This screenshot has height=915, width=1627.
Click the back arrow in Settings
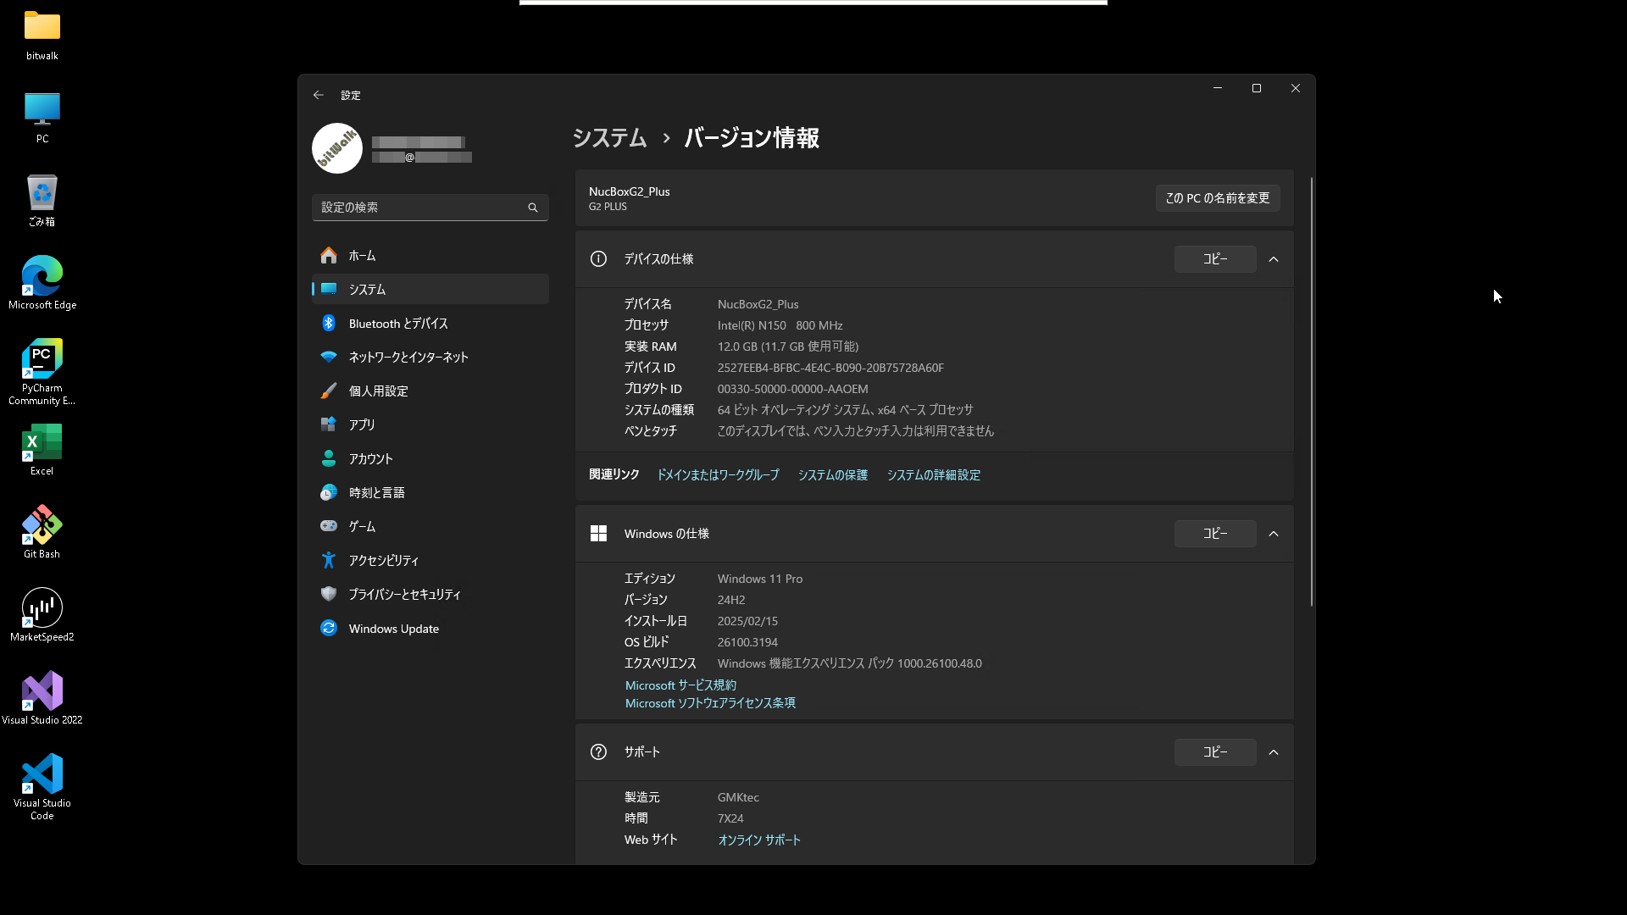pyautogui.click(x=319, y=95)
